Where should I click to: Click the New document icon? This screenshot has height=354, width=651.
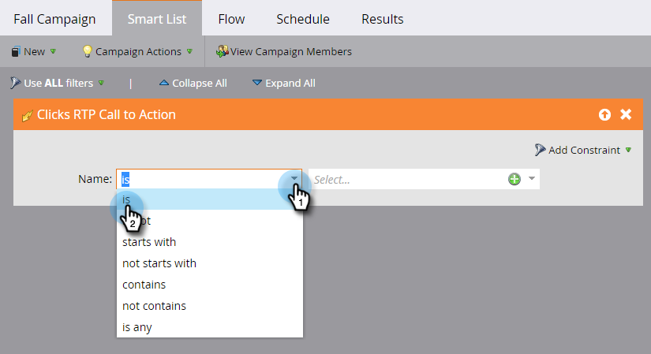tap(16, 52)
